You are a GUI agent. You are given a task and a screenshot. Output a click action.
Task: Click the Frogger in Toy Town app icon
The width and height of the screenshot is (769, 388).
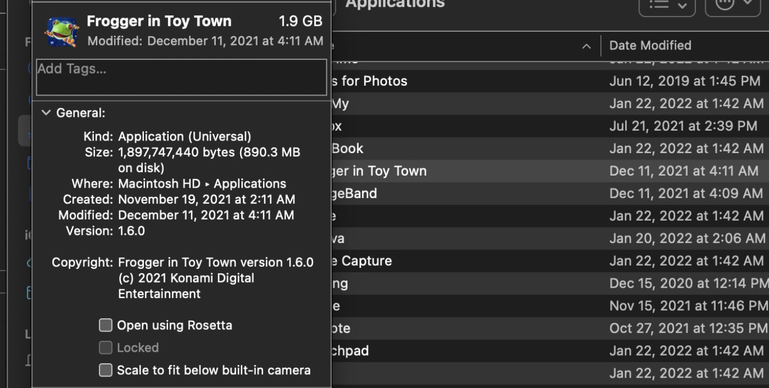(62, 31)
